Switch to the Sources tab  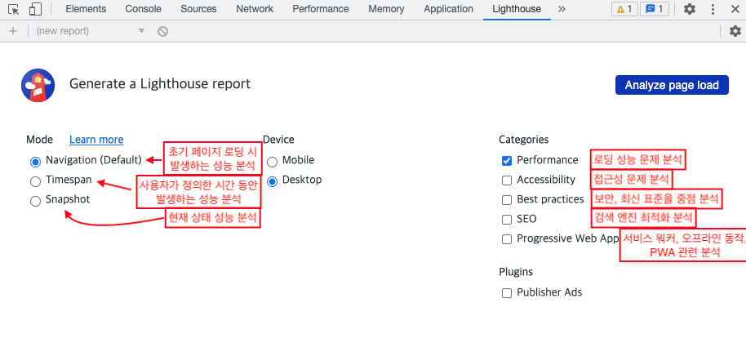click(x=198, y=9)
